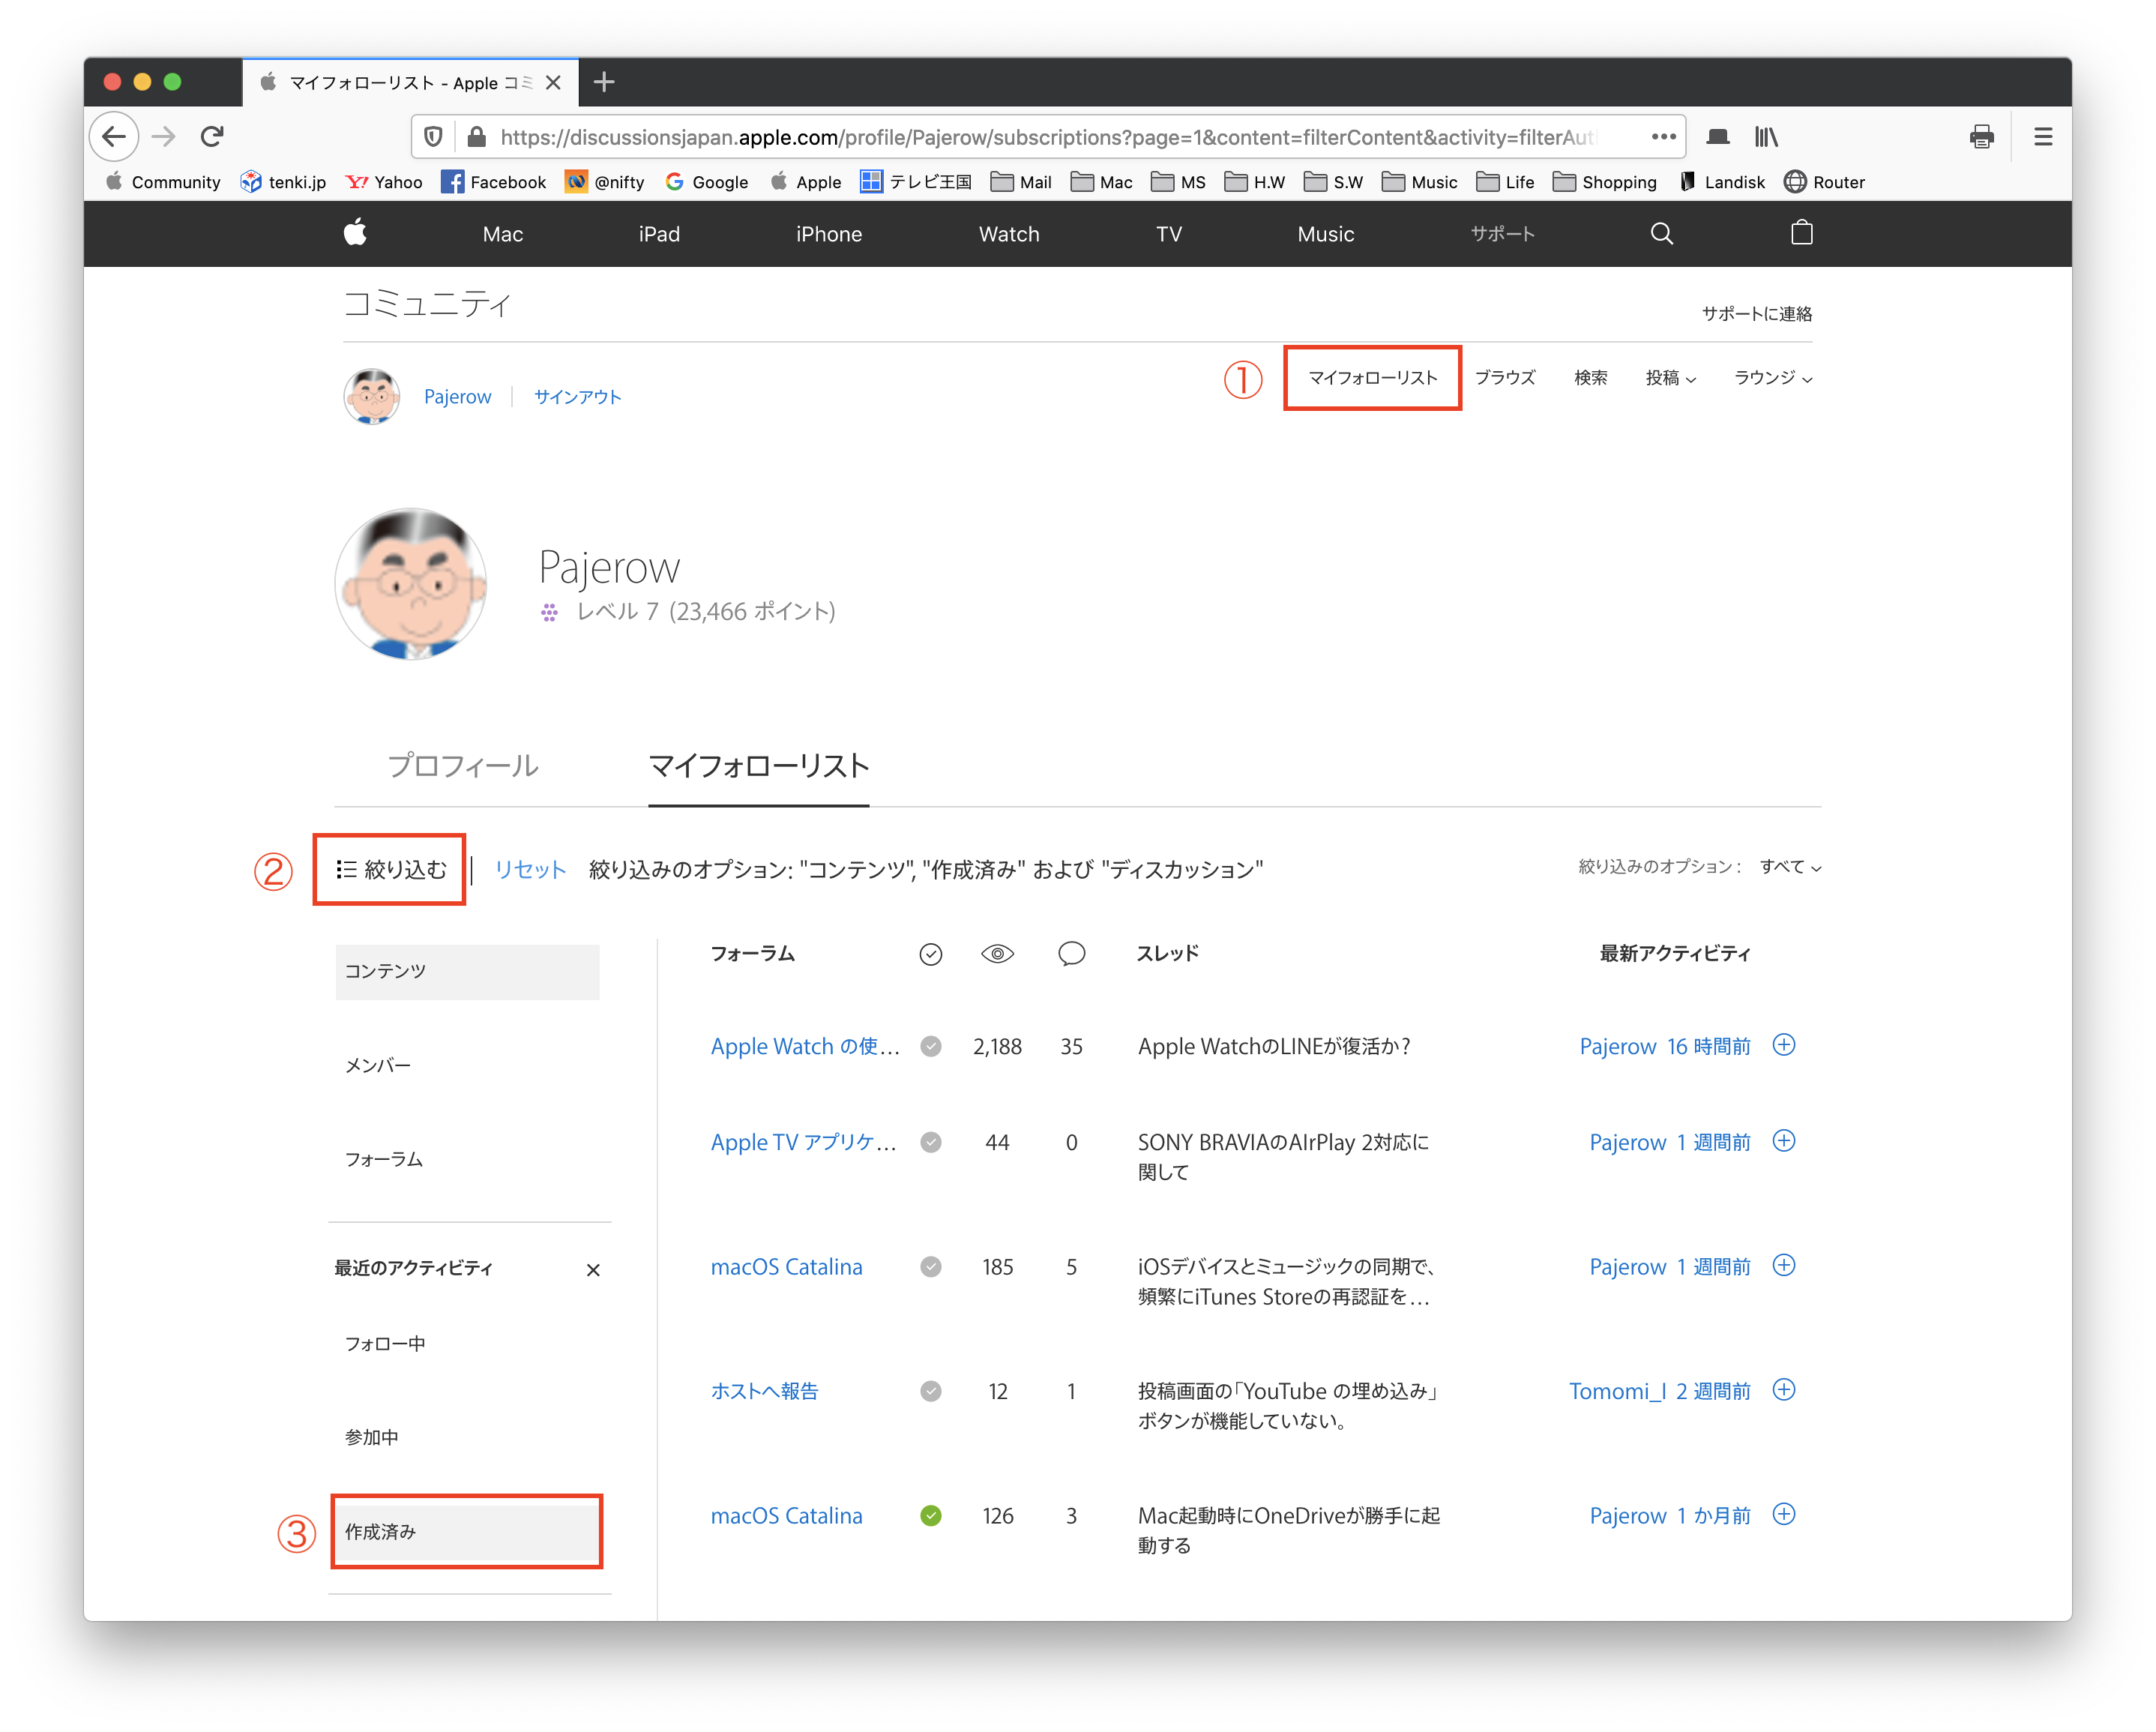Image resolution: width=2156 pixels, height=1732 pixels.
Task: Click the printer icon in toolbar
Action: click(x=1981, y=136)
